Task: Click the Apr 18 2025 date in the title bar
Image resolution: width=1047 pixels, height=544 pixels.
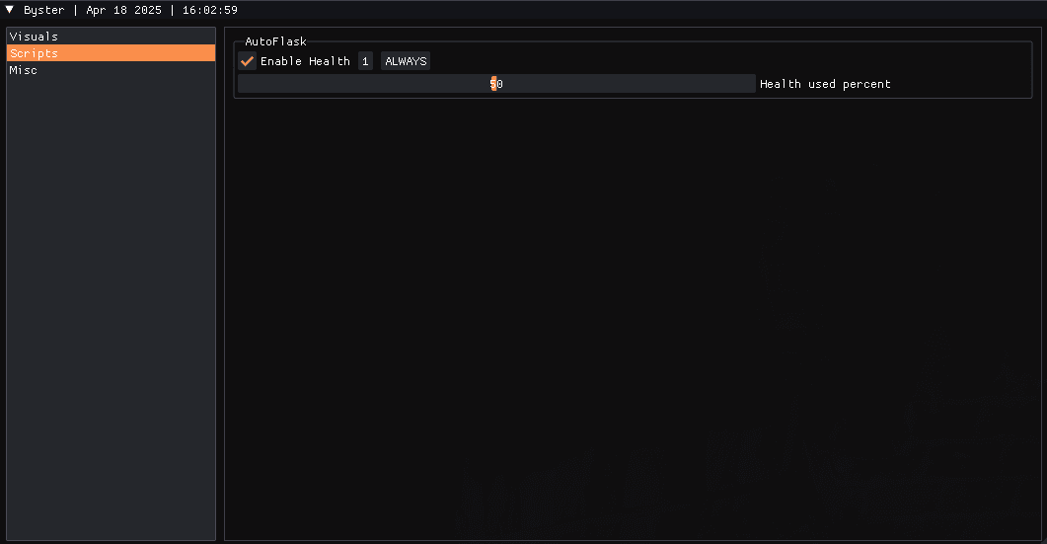Action: [x=123, y=10]
